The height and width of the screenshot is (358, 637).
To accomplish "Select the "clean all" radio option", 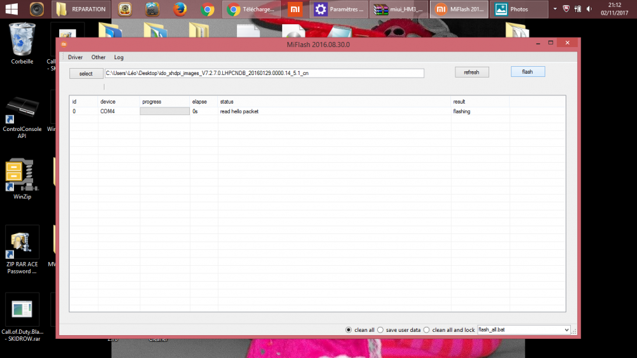I will (348, 330).
